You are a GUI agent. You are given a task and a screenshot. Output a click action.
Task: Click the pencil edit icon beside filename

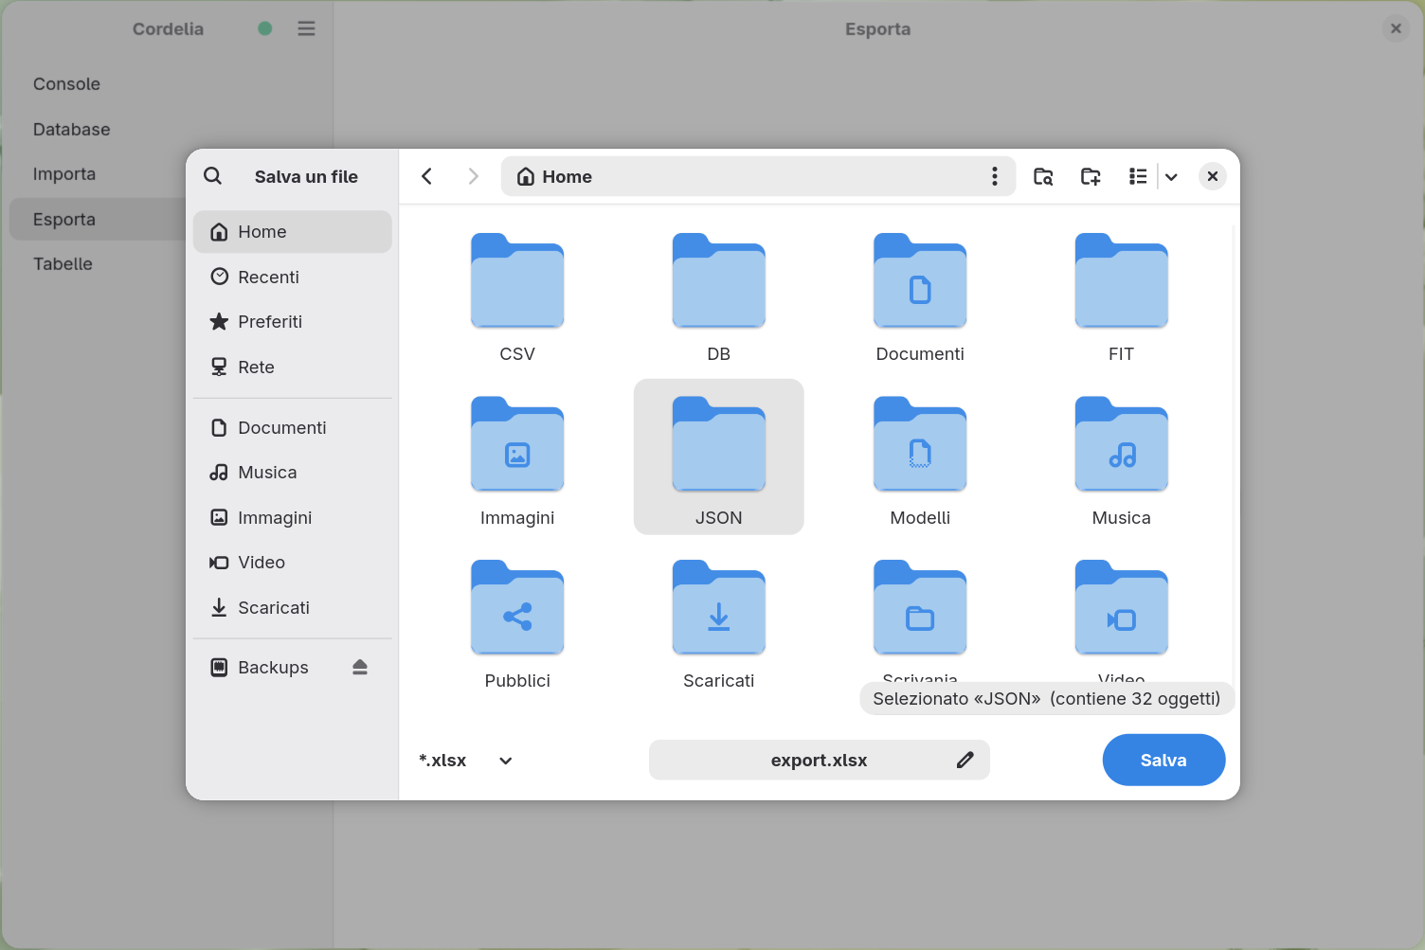[x=965, y=760]
